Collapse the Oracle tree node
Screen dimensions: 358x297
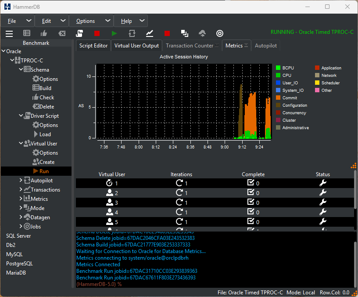point(4,51)
